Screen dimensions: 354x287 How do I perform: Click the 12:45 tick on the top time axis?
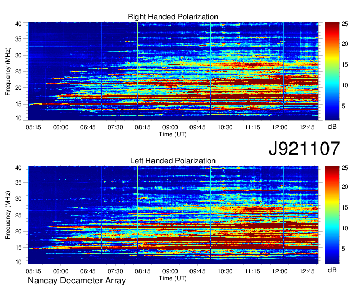point(307,127)
